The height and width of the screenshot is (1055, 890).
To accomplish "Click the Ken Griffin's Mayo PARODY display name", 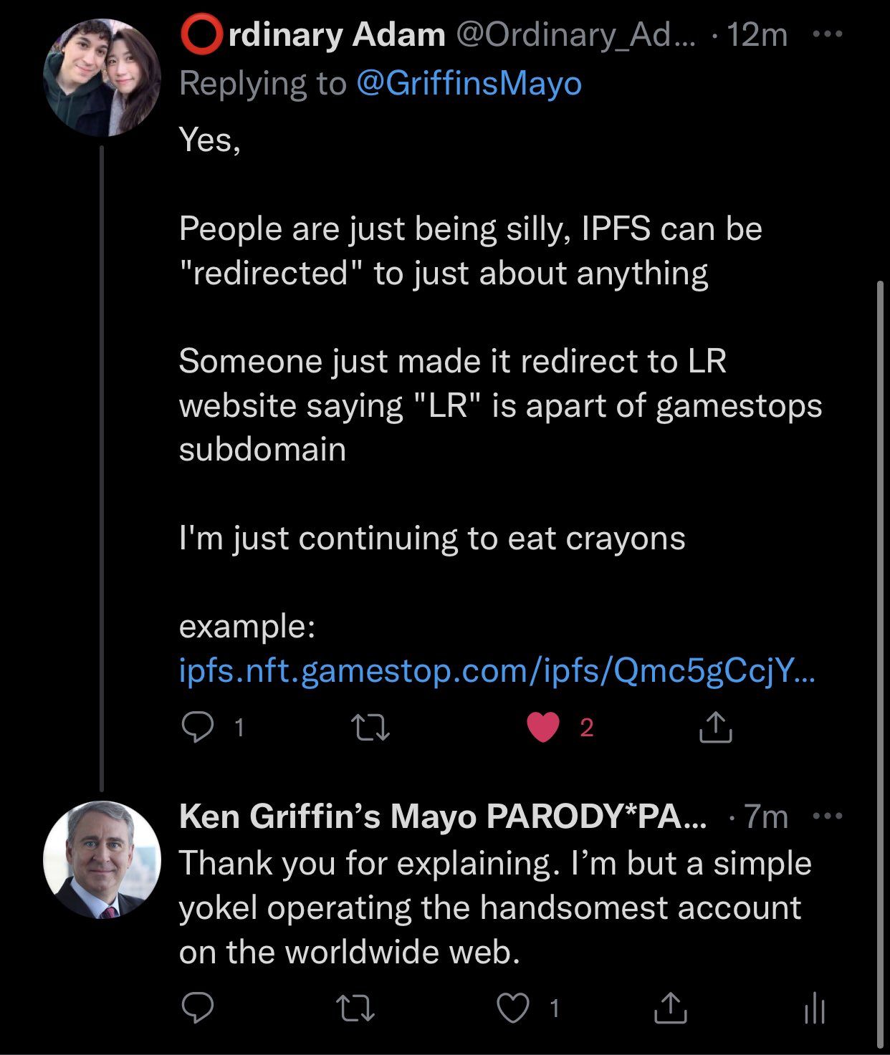I will [441, 816].
